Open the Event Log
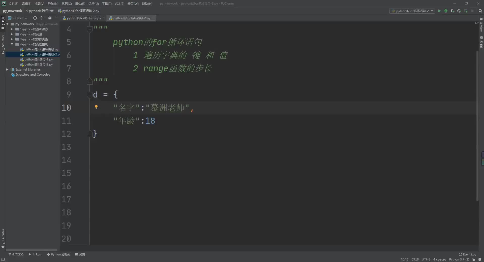 click(467, 254)
